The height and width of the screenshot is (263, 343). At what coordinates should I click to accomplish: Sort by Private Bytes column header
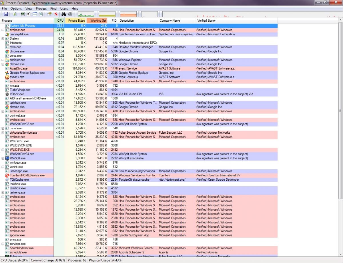point(75,21)
